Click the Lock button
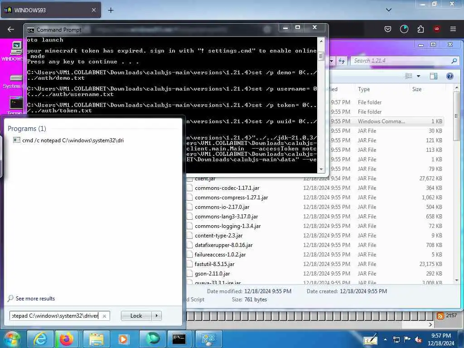The height and width of the screenshot is (348, 464). [136, 316]
